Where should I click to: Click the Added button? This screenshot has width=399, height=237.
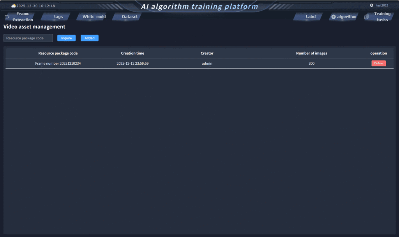(x=90, y=38)
